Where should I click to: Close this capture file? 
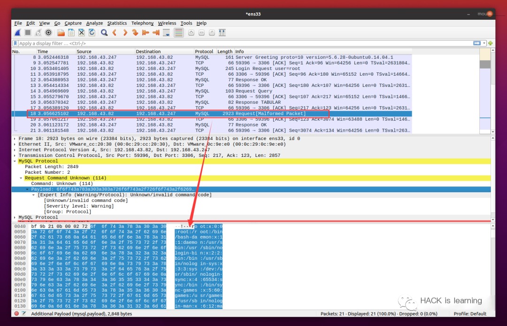tap(82, 33)
